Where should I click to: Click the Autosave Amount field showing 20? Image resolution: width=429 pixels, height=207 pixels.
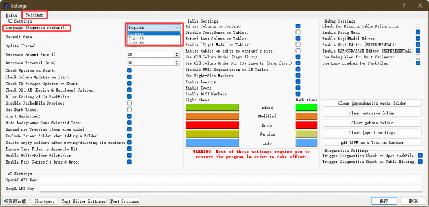[151, 55]
